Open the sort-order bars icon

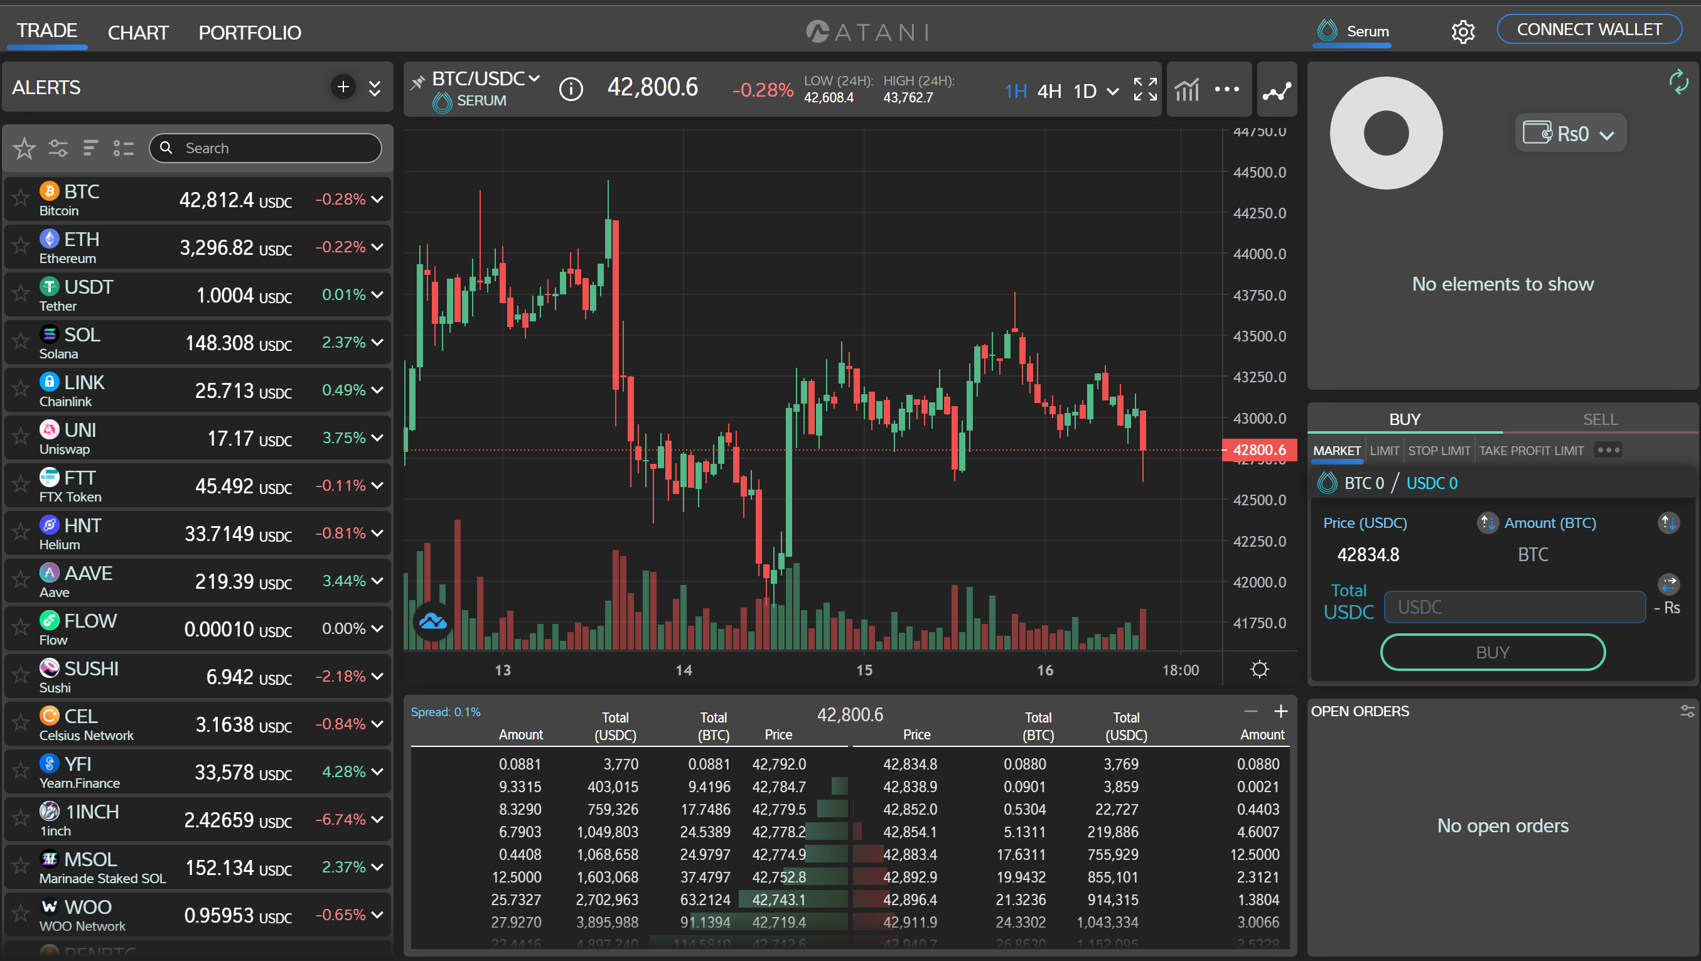pyautogui.click(x=90, y=148)
